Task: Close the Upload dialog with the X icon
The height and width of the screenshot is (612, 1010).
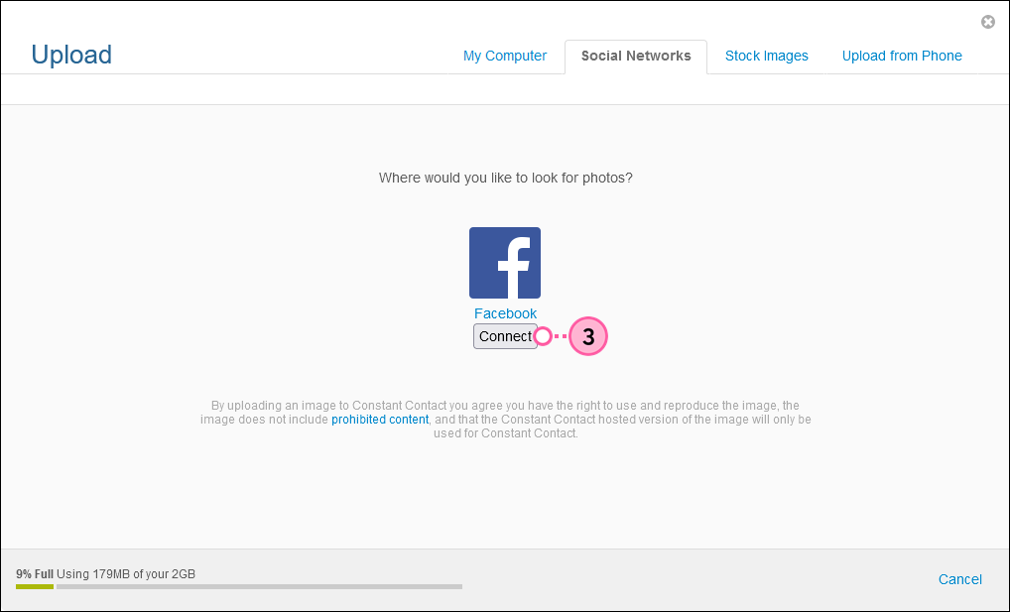Action: (x=987, y=22)
